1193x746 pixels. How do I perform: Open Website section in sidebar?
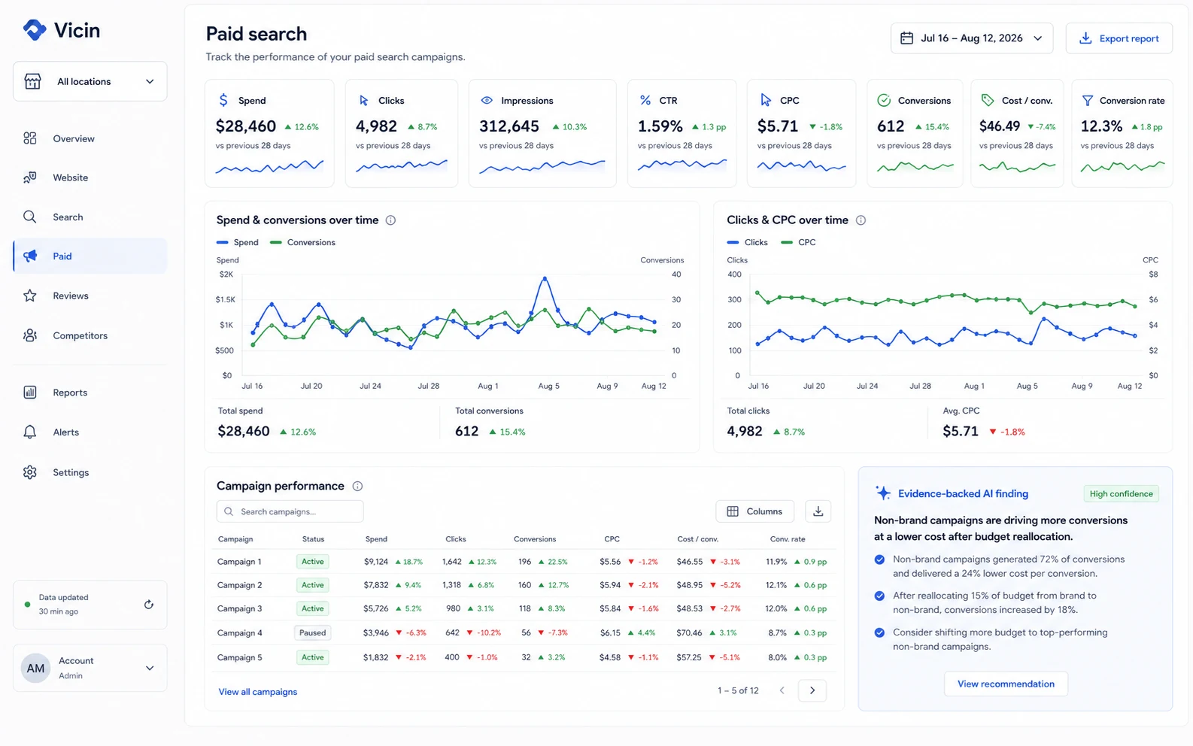click(x=90, y=177)
